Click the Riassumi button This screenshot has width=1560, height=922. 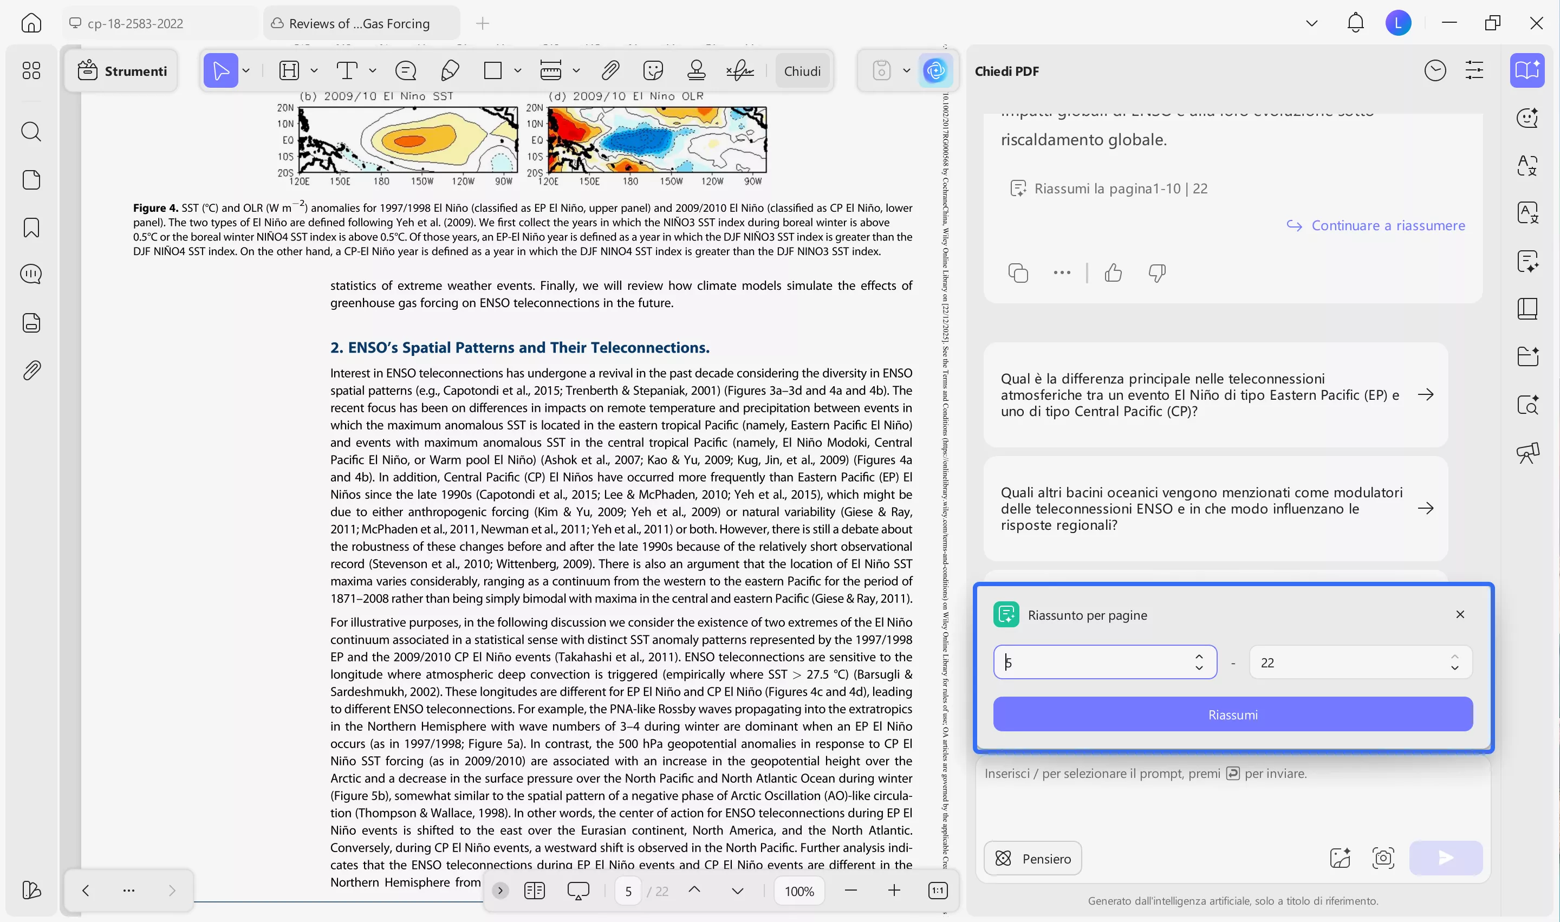[x=1232, y=715]
